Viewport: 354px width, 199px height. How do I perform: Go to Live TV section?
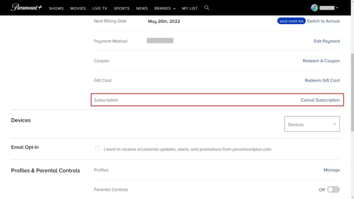tap(100, 8)
